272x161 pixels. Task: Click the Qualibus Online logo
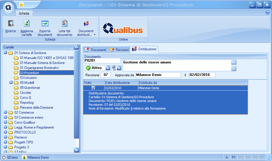[x=123, y=28]
